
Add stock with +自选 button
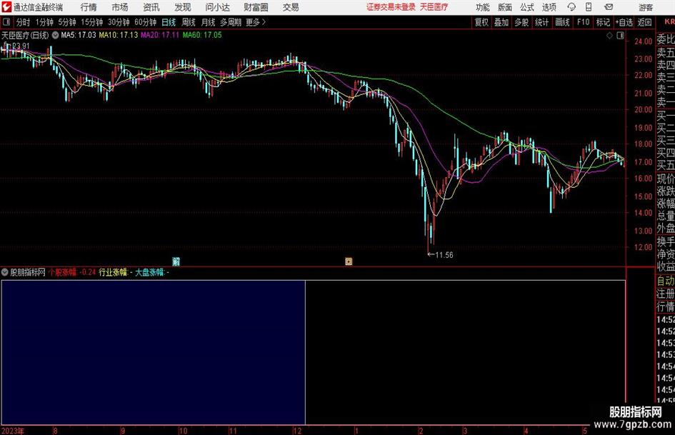(624, 22)
